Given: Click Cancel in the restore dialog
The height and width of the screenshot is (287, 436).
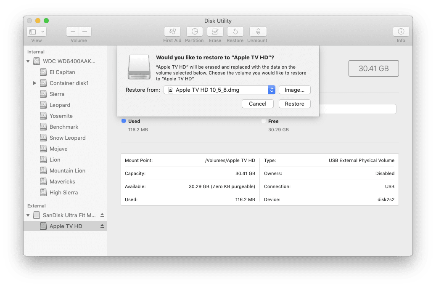Looking at the screenshot, I should coord(257,104).
